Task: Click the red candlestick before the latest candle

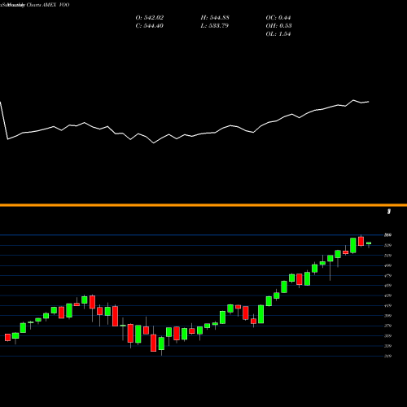Action: coord(361,241)
